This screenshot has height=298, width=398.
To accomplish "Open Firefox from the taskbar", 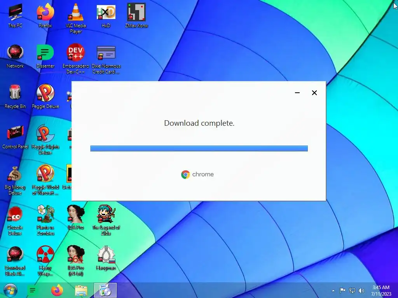I will (x=57, y=290).
